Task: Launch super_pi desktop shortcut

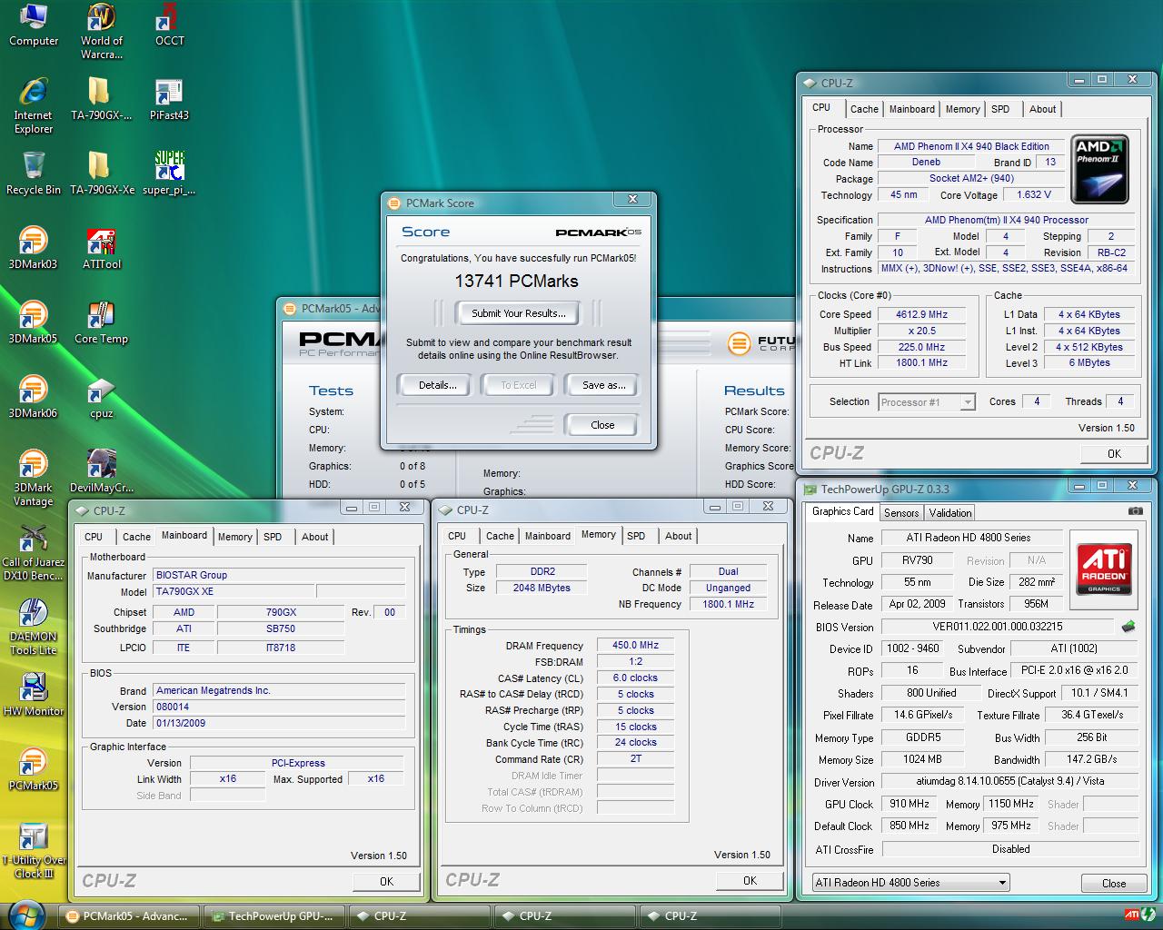Action: click(x=169, y=173)
